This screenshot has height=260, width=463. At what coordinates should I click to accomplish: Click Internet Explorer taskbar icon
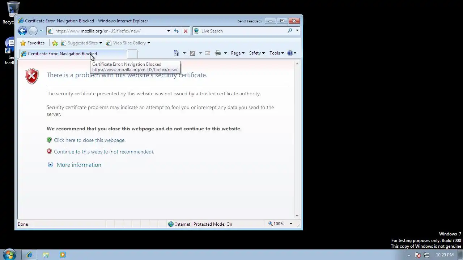point(29,255)
